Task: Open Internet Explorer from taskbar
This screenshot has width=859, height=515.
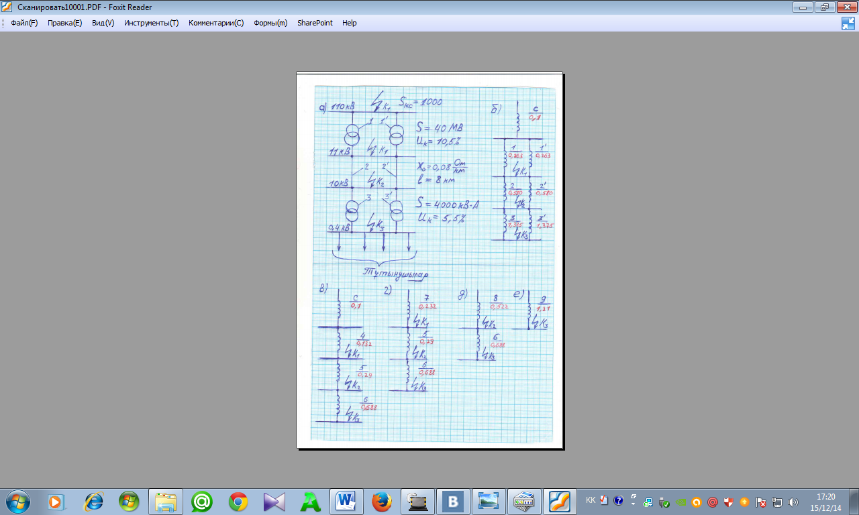Action: tap(93, 501)
